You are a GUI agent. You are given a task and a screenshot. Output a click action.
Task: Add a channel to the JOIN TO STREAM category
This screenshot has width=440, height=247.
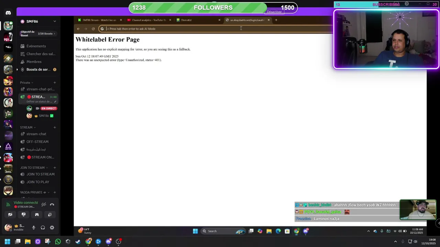55,168
